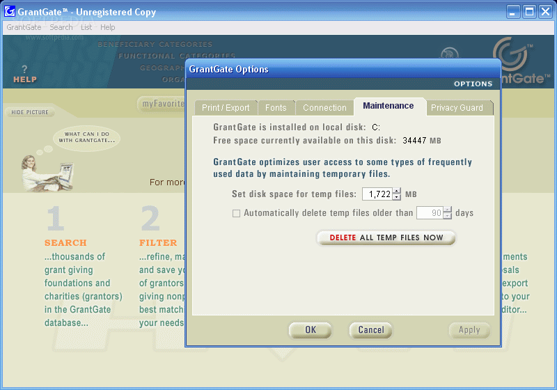
Task: Maximize the GrantGate main window
Action: point(529,12)
